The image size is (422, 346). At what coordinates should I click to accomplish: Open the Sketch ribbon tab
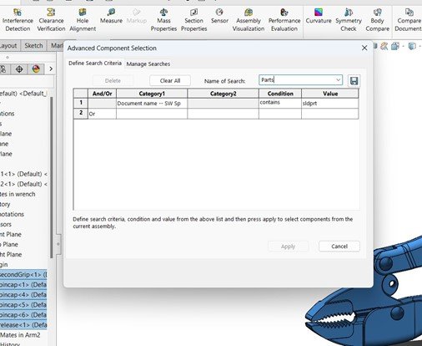[x=33, y=46]
